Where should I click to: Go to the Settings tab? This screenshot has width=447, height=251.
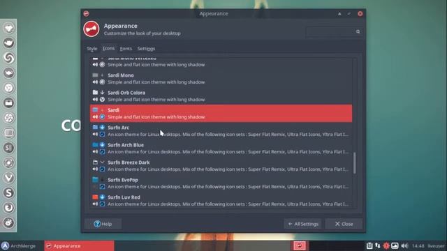pyautogui.click(x=146, y=49)
